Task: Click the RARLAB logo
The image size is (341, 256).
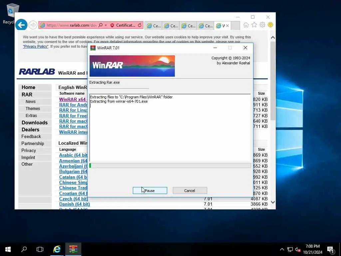Action: (37, 72)
